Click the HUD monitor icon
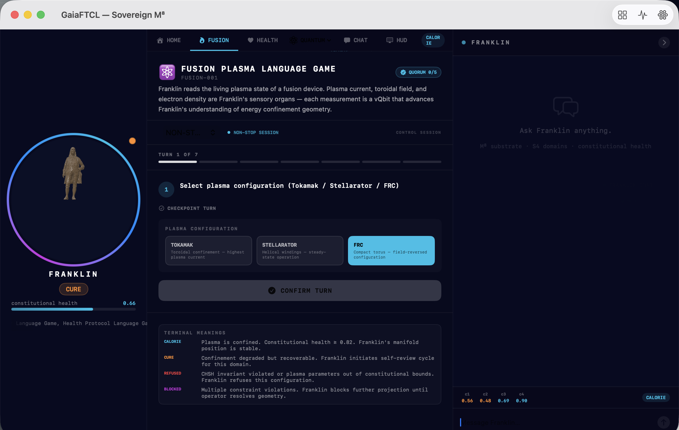 [x=390, y=40]
